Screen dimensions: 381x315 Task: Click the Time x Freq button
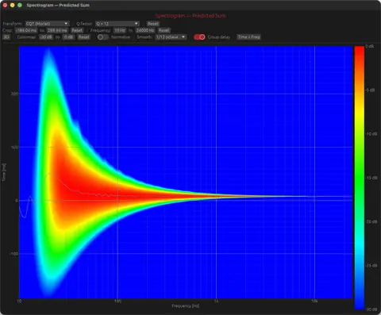click(248, 37)
